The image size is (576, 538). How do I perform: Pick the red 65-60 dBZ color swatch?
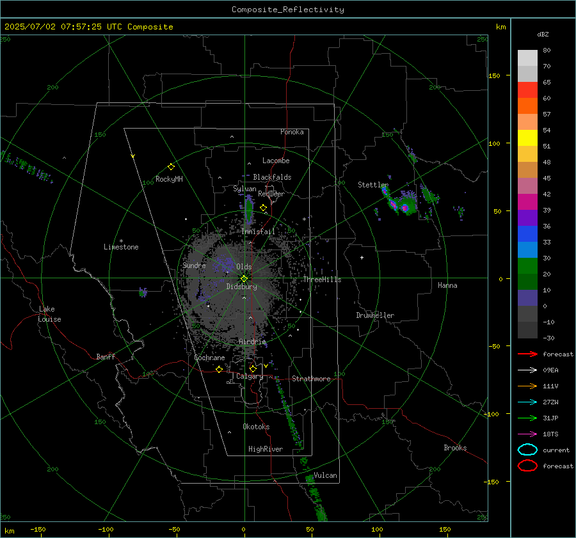[527, 90]
